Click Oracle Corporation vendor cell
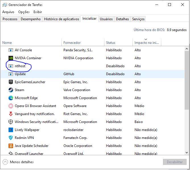This screenshot has width=190, height=170. coord(78,146)
